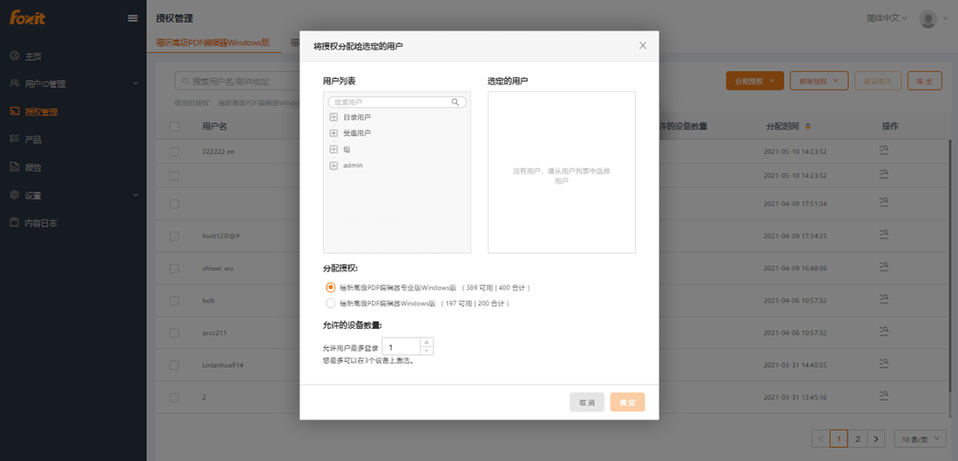The width and height of the screenshot is (958, 461).
Task: Increase allowed device count stepper
Action: (427, 342)
